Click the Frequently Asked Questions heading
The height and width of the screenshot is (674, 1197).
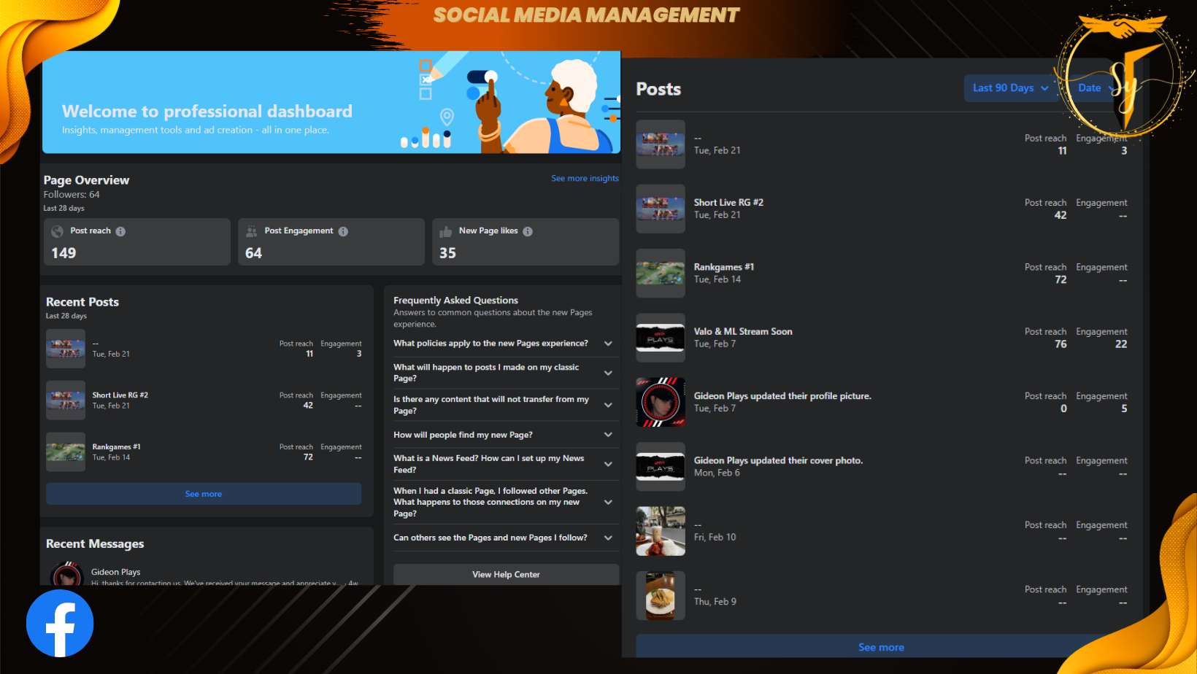pyautogui.click(x=455, y=301)
